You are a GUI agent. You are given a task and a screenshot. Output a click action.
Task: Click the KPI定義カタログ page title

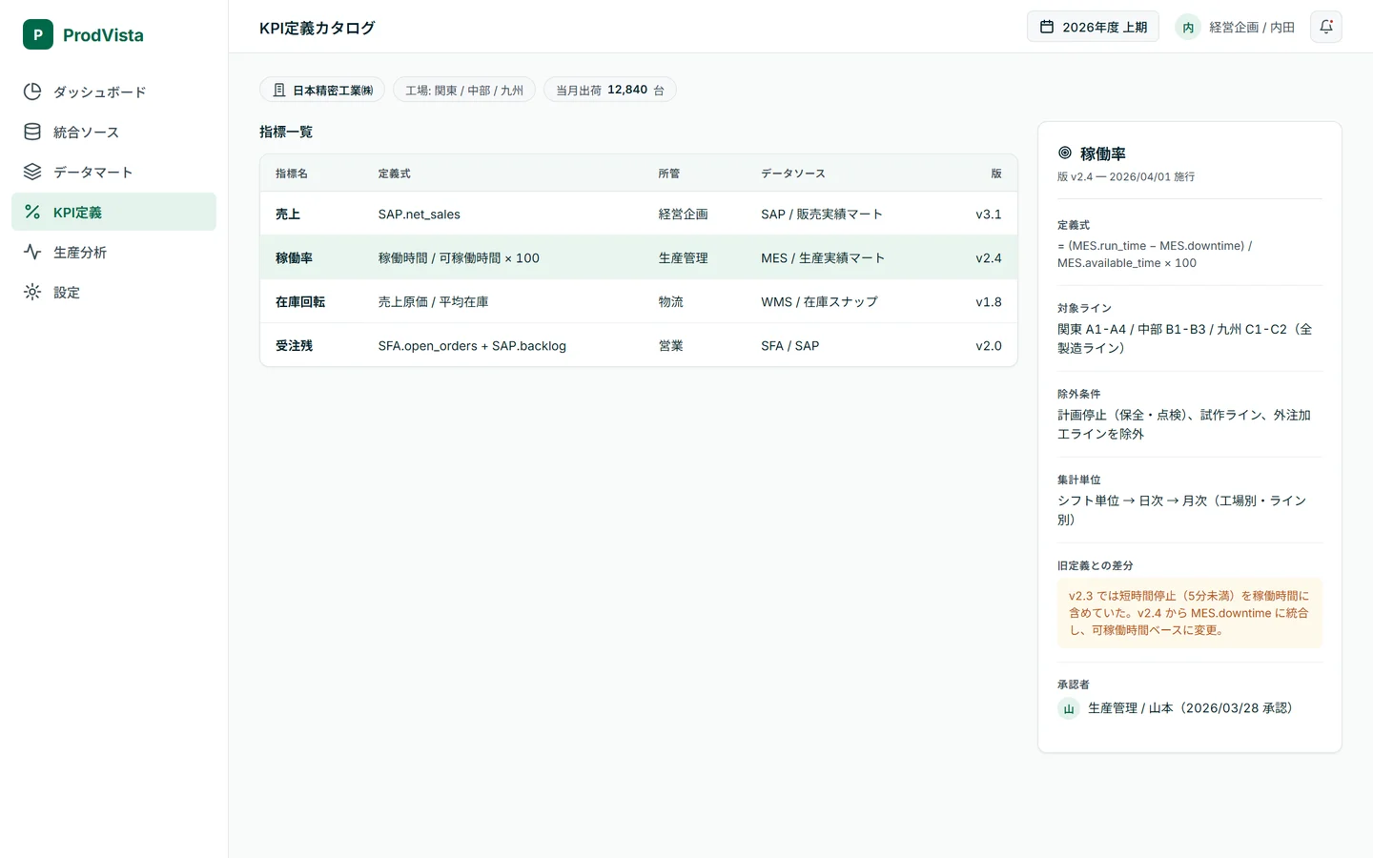point(318,28)
